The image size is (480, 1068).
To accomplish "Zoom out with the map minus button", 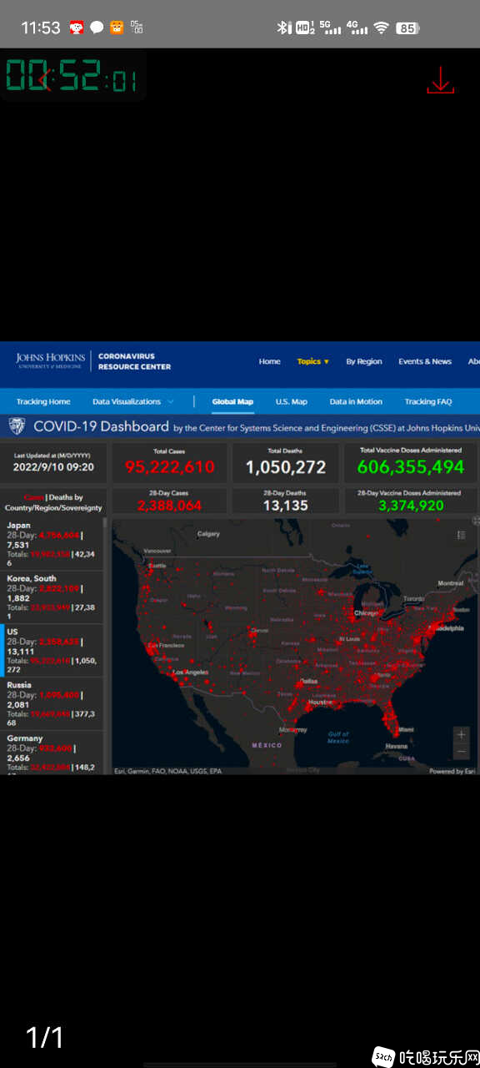I will [462, 752].
